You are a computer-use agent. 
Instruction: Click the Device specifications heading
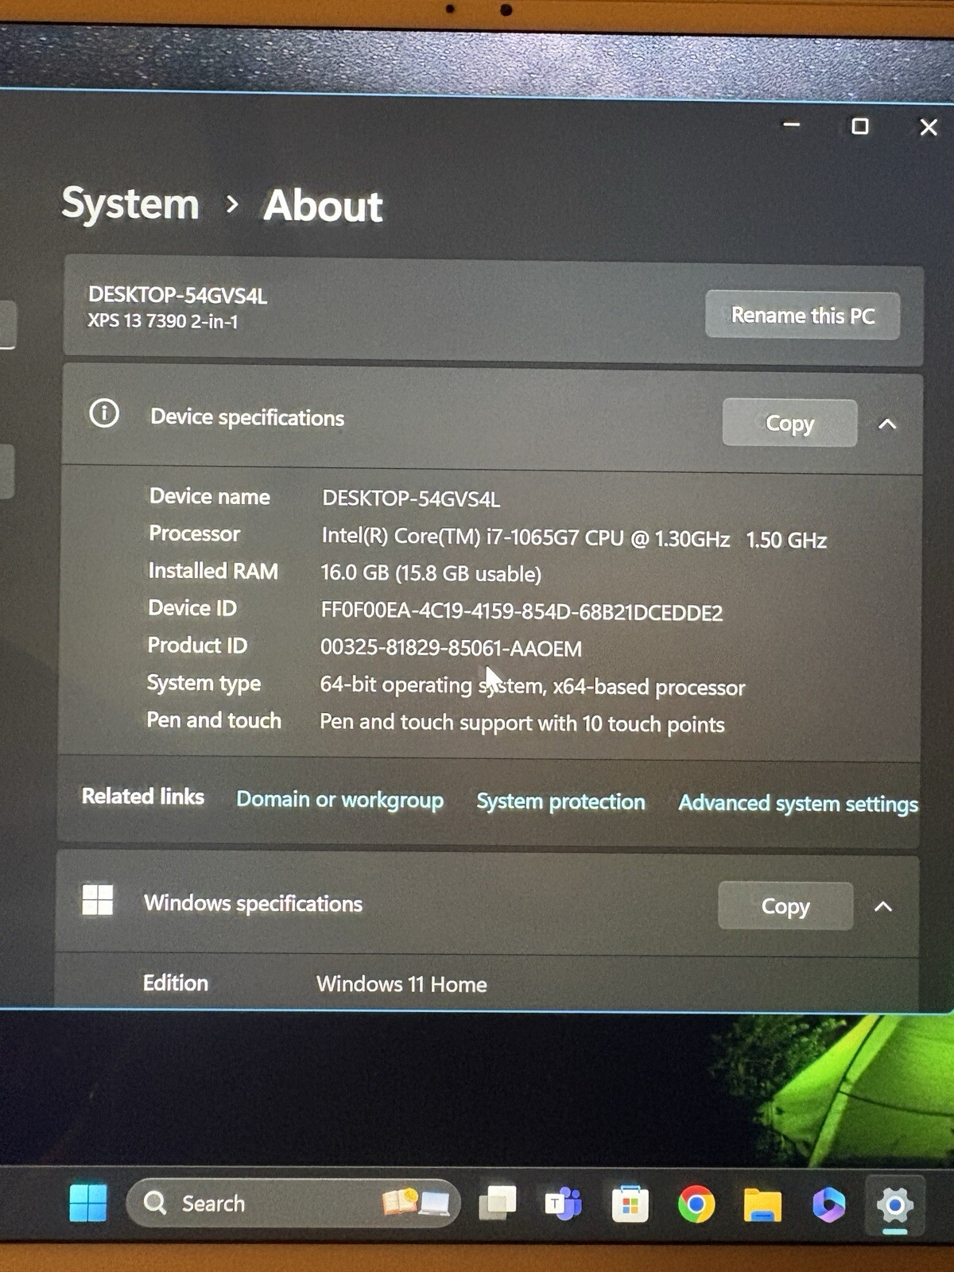[247, 417]
